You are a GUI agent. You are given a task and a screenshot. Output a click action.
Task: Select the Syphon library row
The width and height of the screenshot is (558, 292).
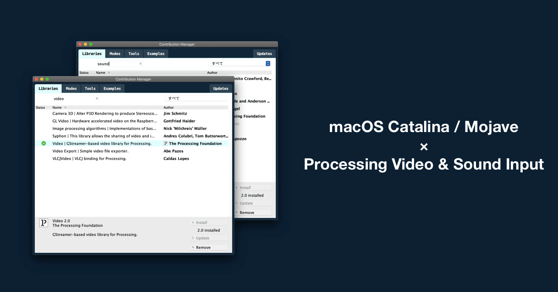[131, 136]
